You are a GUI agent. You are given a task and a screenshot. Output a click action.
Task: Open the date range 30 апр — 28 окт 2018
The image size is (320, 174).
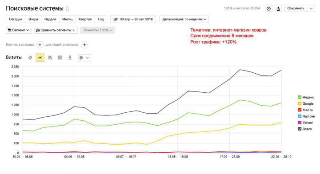coord(133,19)
